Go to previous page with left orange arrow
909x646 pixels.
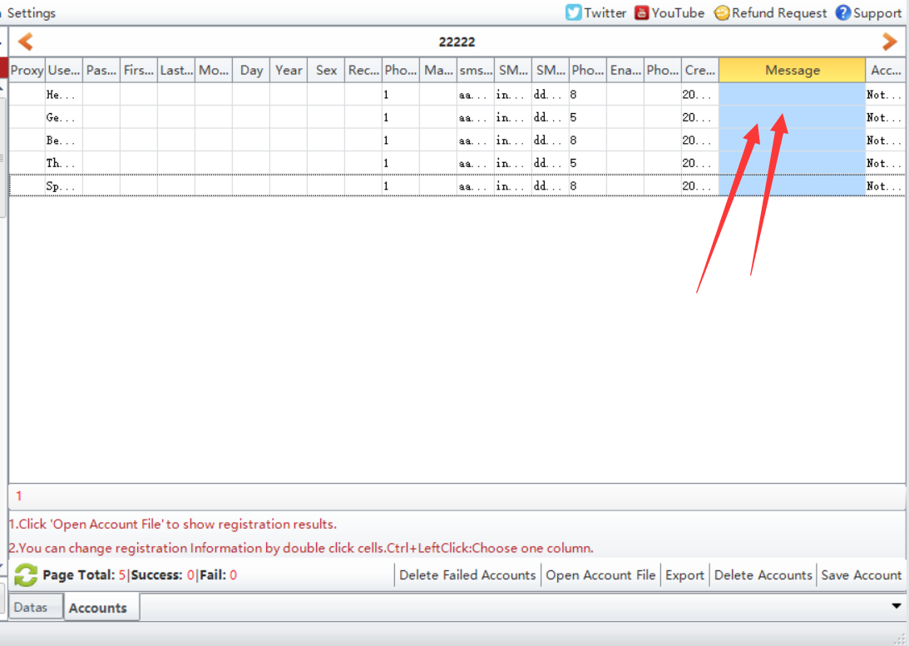pos(26,42)
